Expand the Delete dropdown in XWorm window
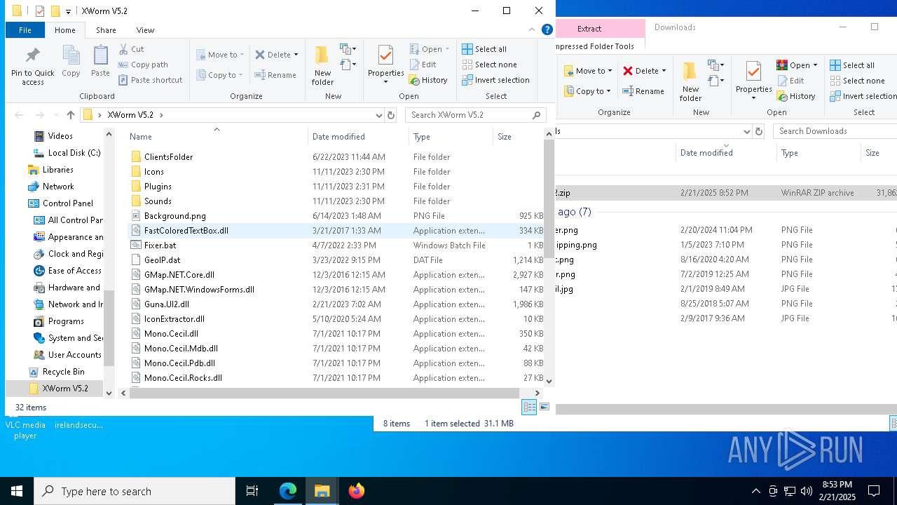The image size is (897, 505). point(296,55)
